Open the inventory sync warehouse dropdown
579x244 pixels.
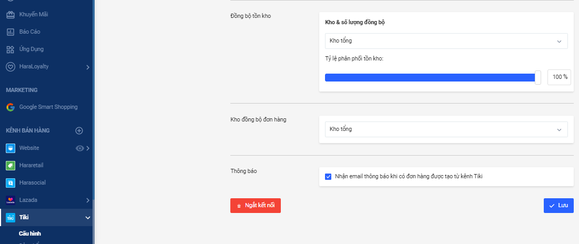click(446, 41)
